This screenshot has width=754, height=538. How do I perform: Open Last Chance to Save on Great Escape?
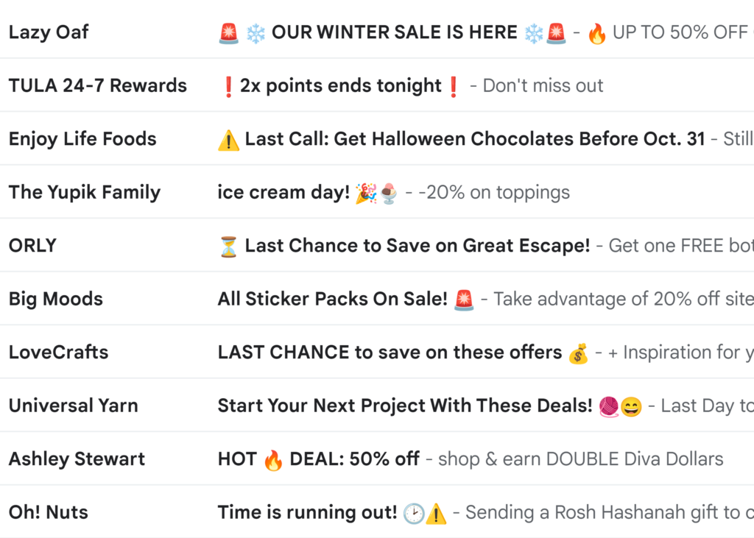click(417, 246)
